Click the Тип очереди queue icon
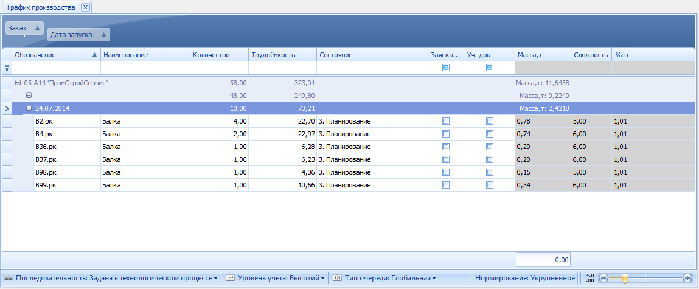The height and width of the screenshot is (289, 699). click(x=338, y=278)
